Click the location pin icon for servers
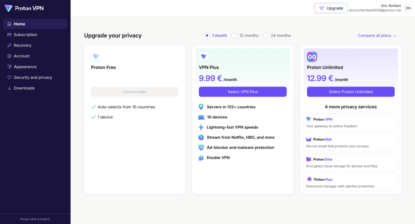Image resolution: width=415 pixels, height=224 pixels. coord(201,107)
